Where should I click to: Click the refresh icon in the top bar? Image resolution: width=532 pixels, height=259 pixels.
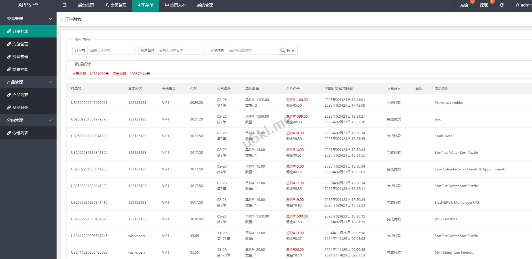[x=502, y=5]
